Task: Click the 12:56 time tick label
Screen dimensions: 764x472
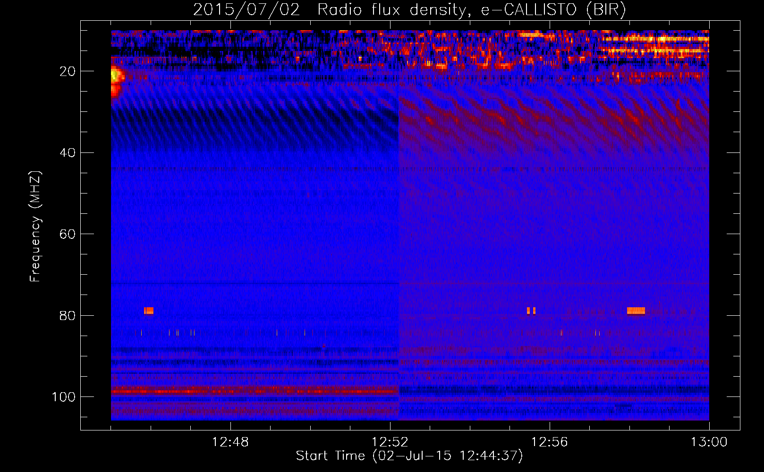Action: point(550,442)
